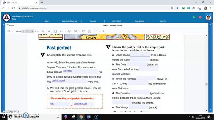The image size is (214, 120).
Task: Click the taskbar microphone search icon
Action: [58, 117]
